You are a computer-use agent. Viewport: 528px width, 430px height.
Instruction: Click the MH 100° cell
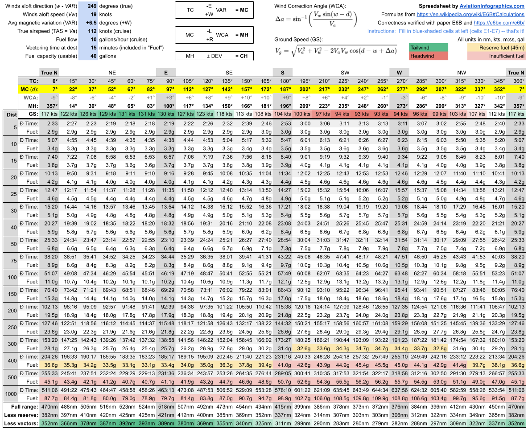coord(166,106)
